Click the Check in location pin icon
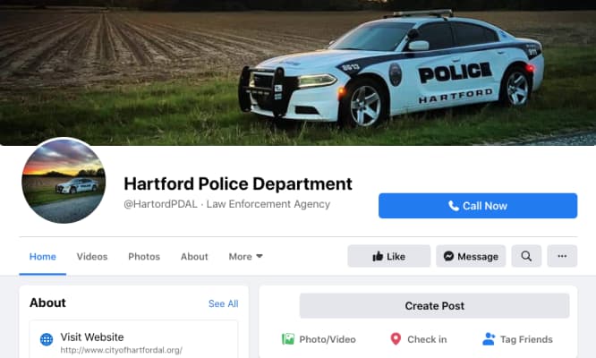596x358 pixels. [396, 338]
